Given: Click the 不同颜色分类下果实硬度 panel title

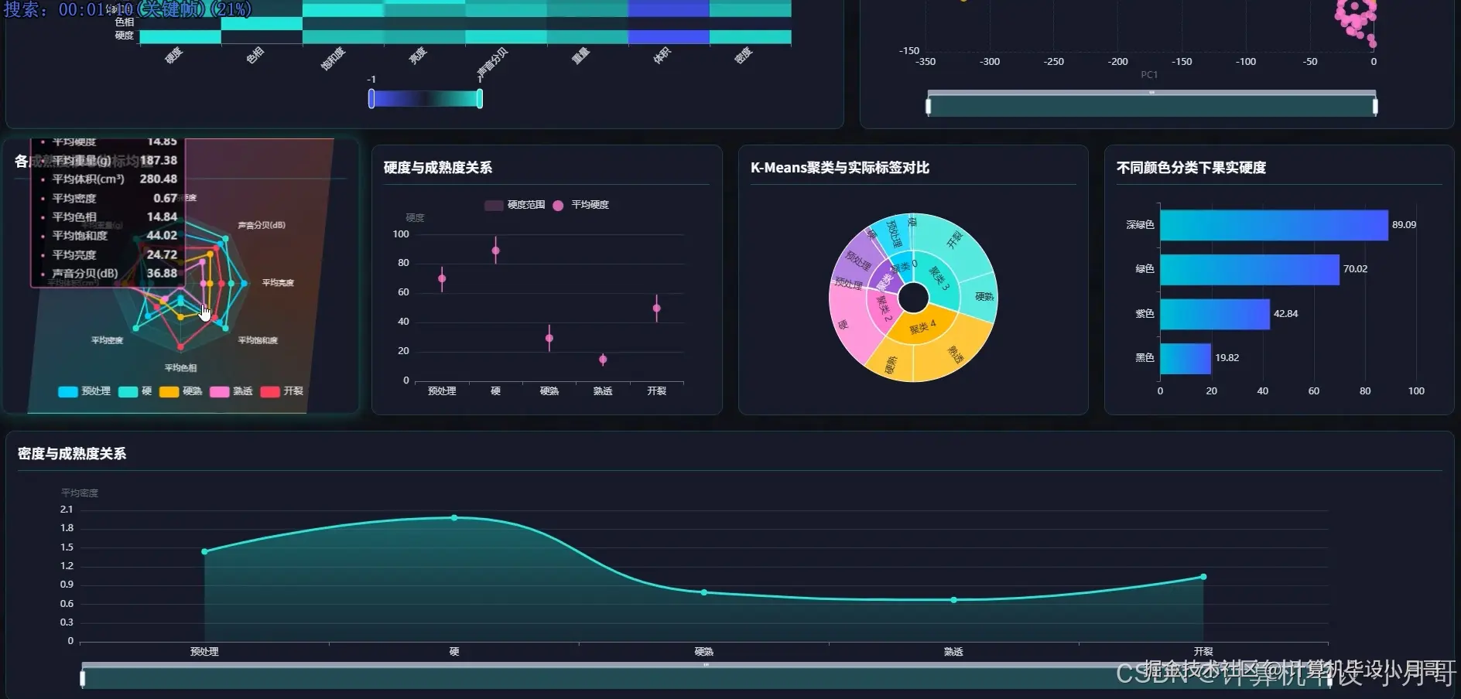Looking at the screenshot, I should click(x=1191, y=168).
